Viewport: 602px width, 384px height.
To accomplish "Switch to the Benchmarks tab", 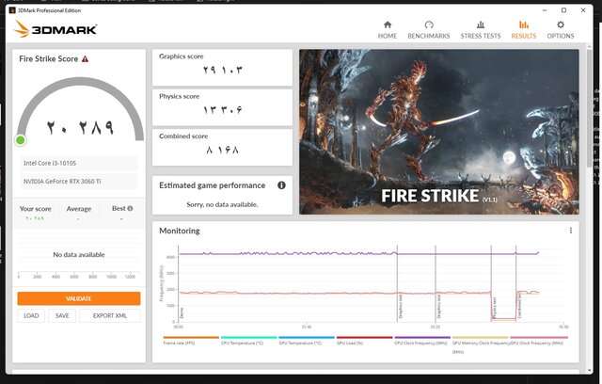I will click(429, 30).
